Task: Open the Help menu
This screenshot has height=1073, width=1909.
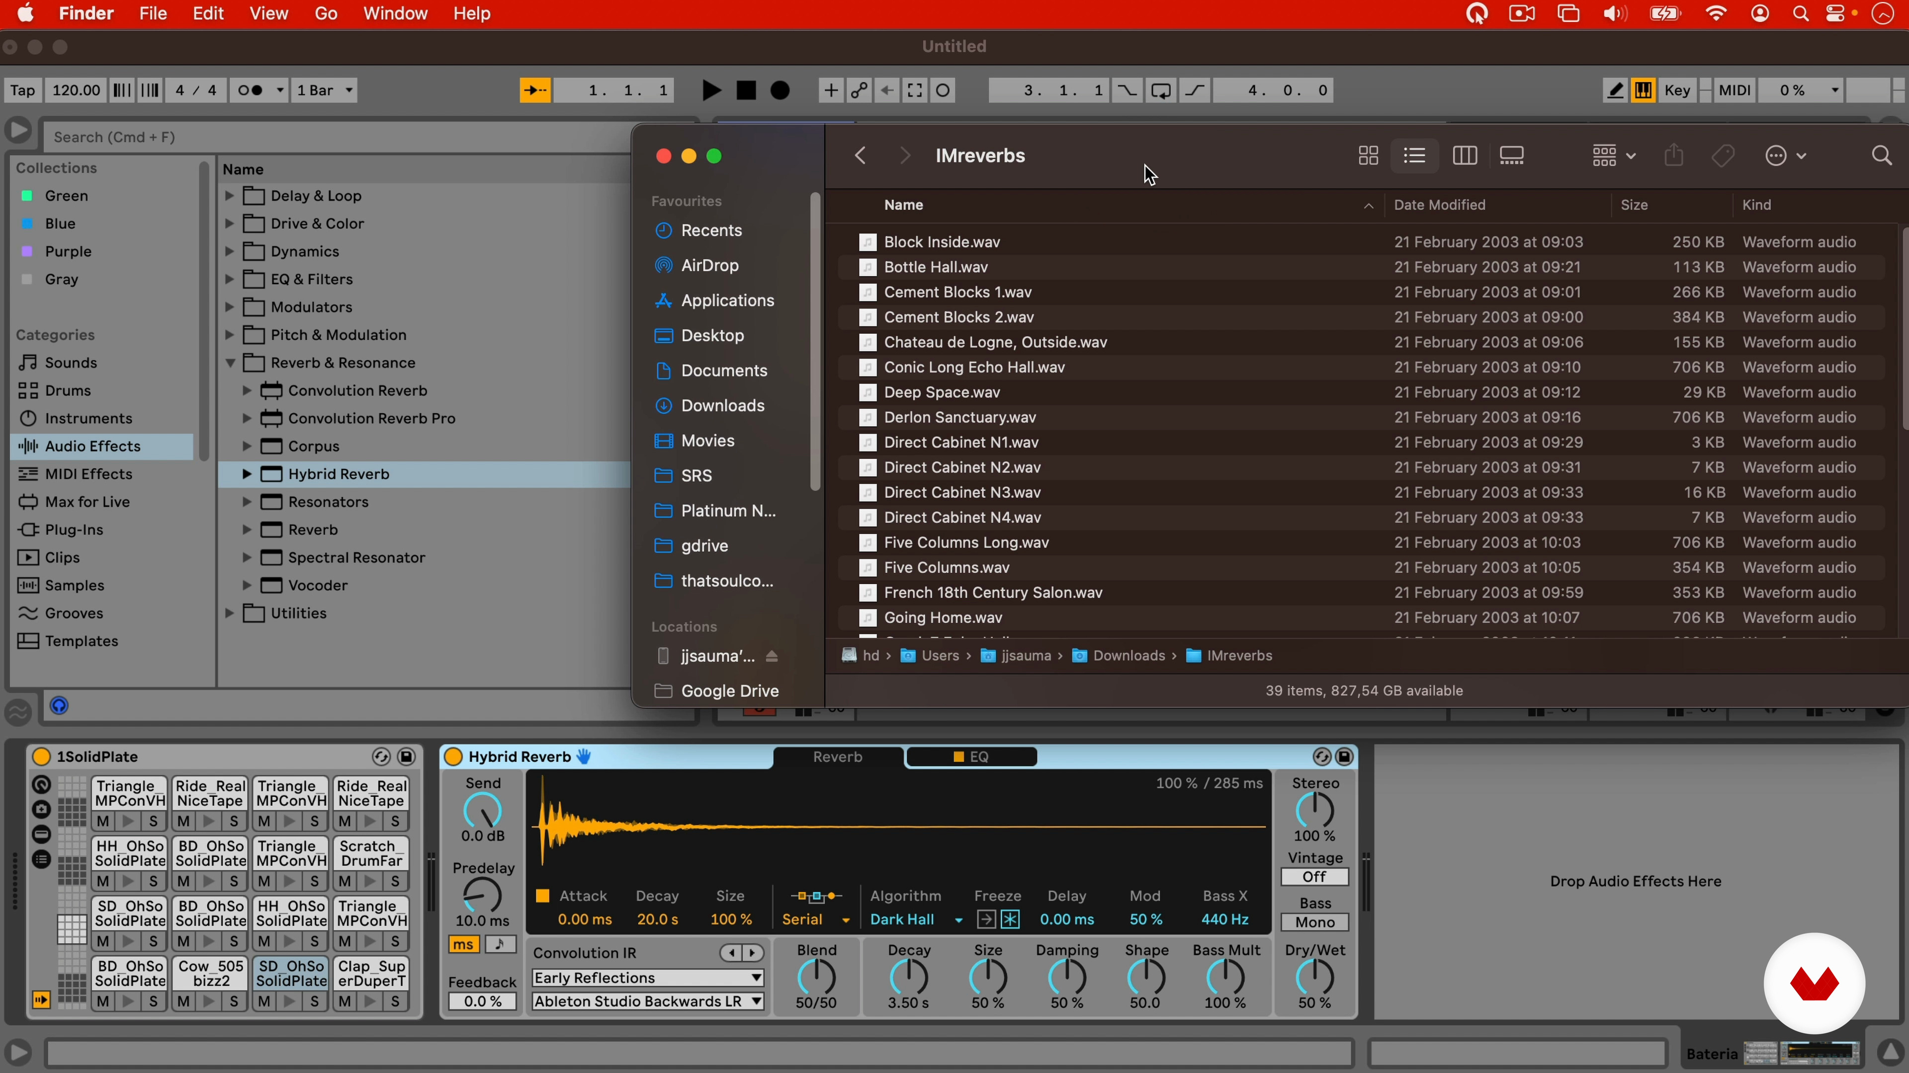Action: [472, 13]
